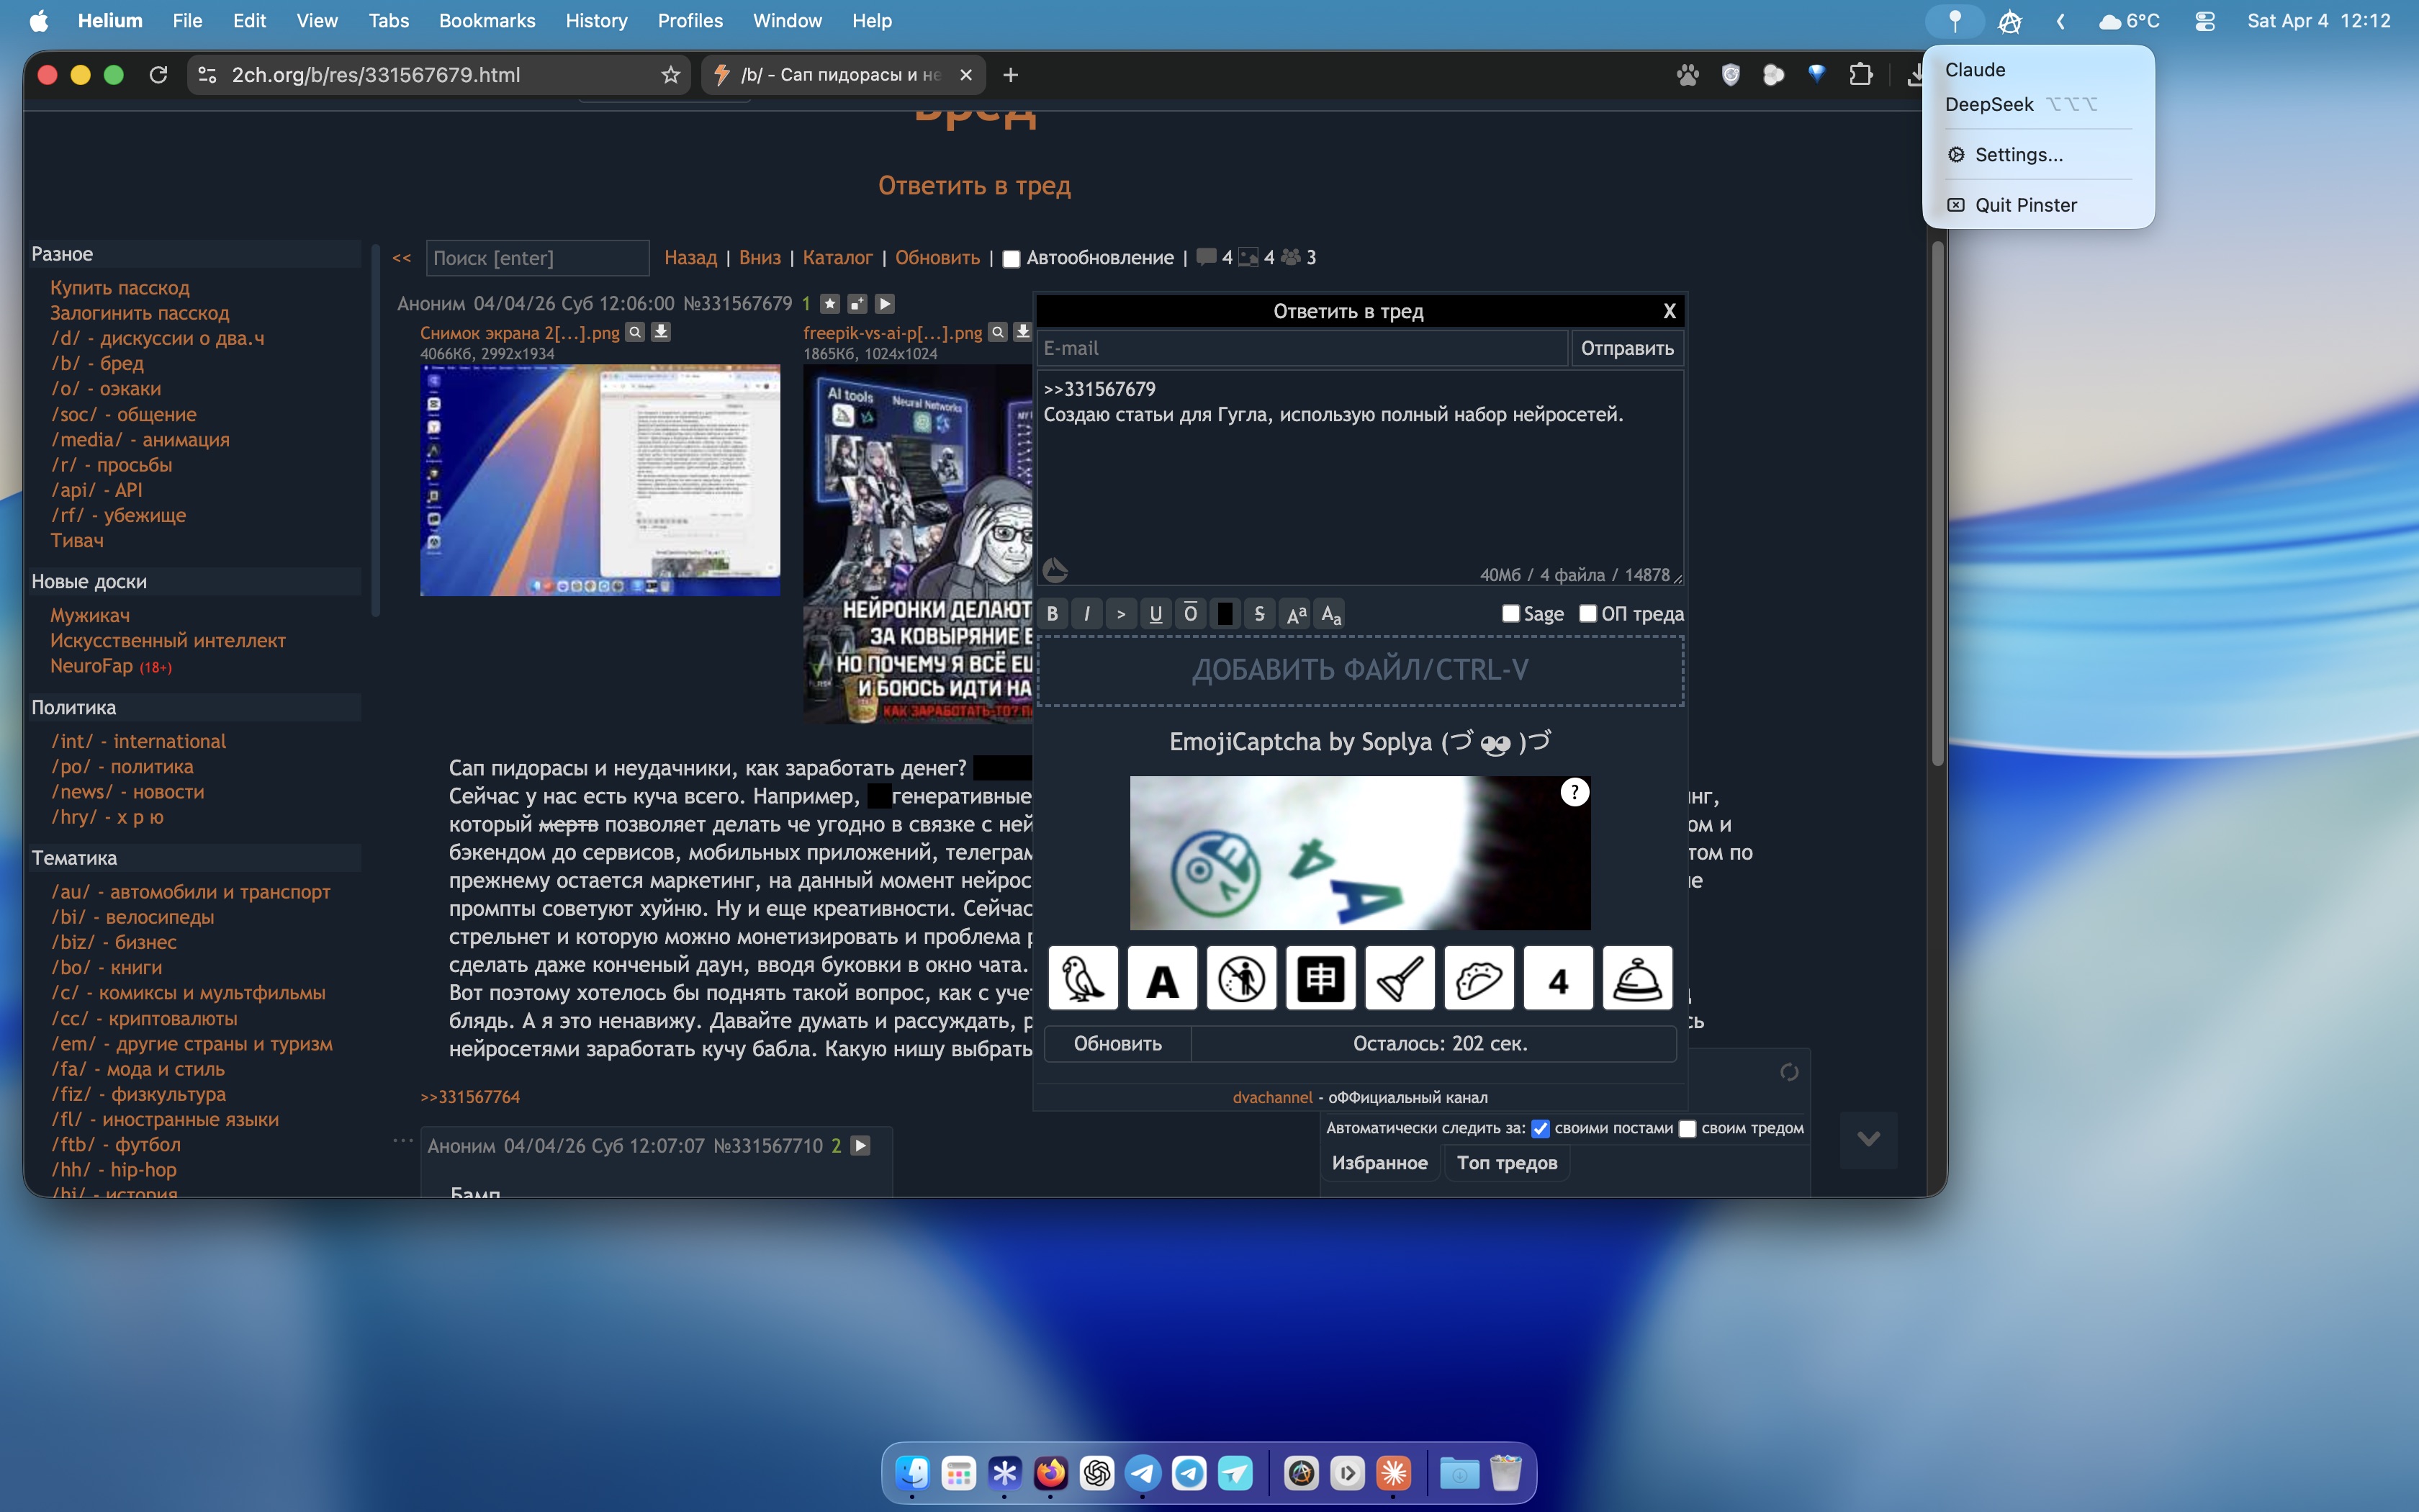Apply underline formatting in reply toolbar
Image resolution: width=2419 pixels, height=1512 pixels.
tap(1156, 614)
